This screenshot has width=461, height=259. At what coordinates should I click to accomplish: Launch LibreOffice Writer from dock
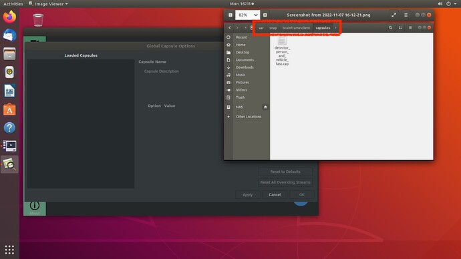pyautogui.click(x=9, y=91)
